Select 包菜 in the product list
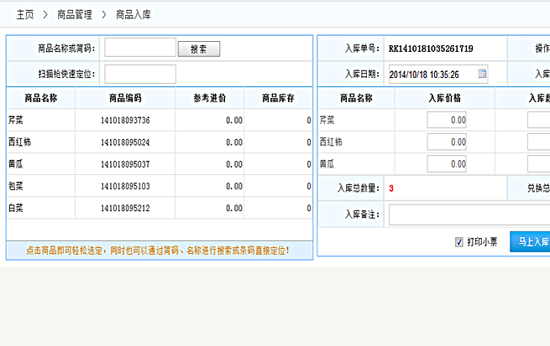 click(16, 186)
